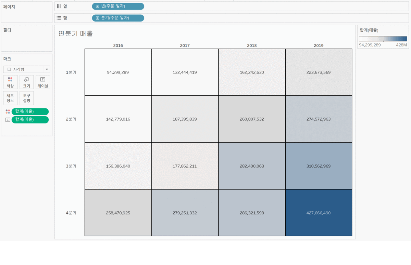
Task: Click the Detail (세부 정보) button
Action: (x=10, y=98)
